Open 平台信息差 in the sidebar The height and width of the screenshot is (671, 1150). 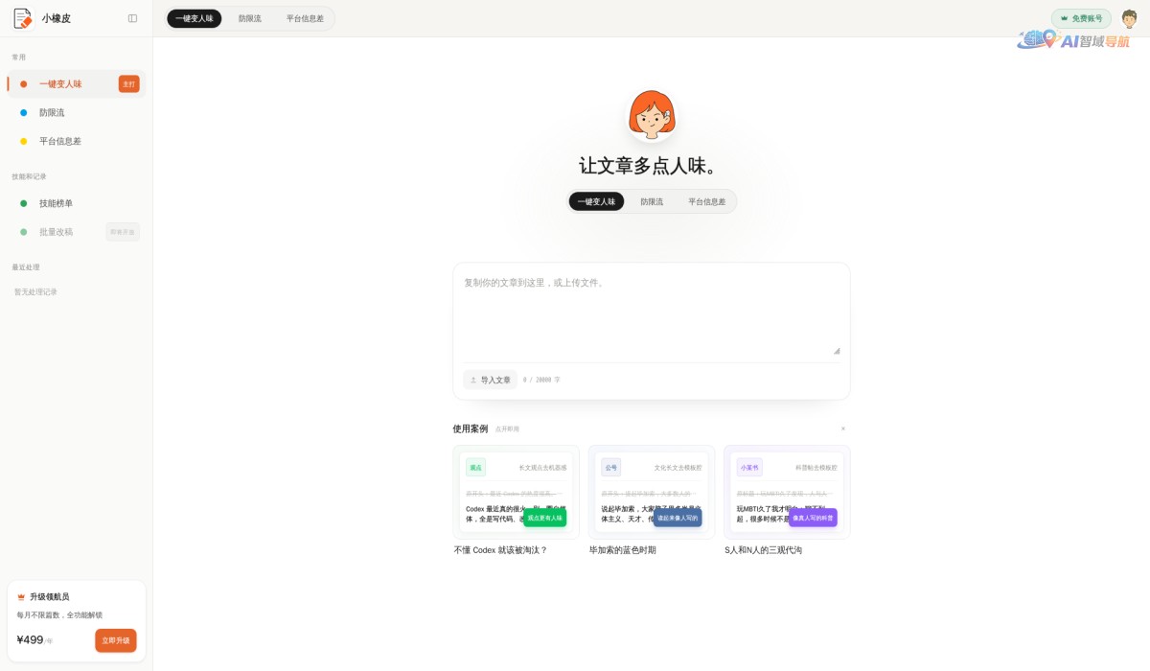coord(77,141)
